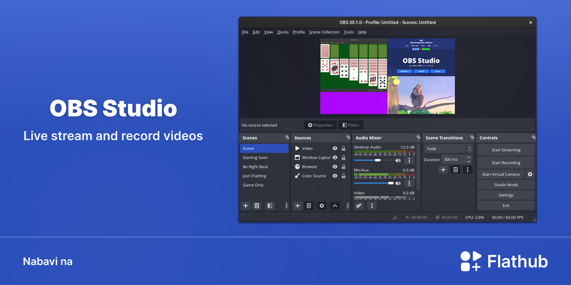This screenshot has width=571, height=285.
Task: Click the Duration 300 ms stepper arrows
Action: pyautogui.click(x=469, y=160)
